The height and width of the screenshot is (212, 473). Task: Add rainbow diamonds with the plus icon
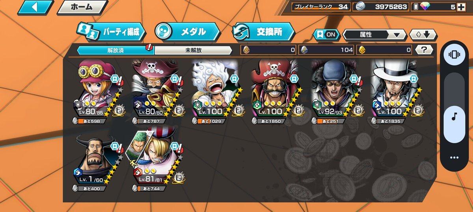click(x=460, y=7)
